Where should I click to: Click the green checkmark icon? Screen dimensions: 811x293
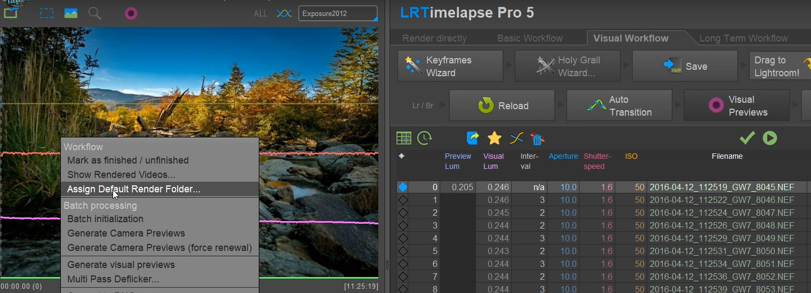pyautogui.click(x=747, y=138)
